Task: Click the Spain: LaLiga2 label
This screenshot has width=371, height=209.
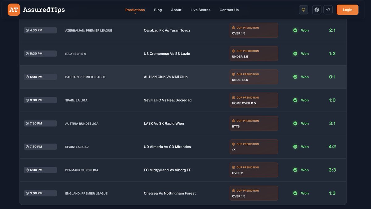Action: (x=77, y=147)
